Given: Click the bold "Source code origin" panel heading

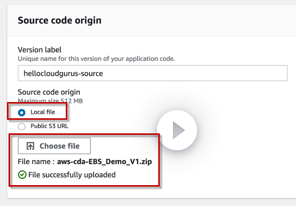Looking at the screenshot, I should pyautogui.click(x=60, y=20).
